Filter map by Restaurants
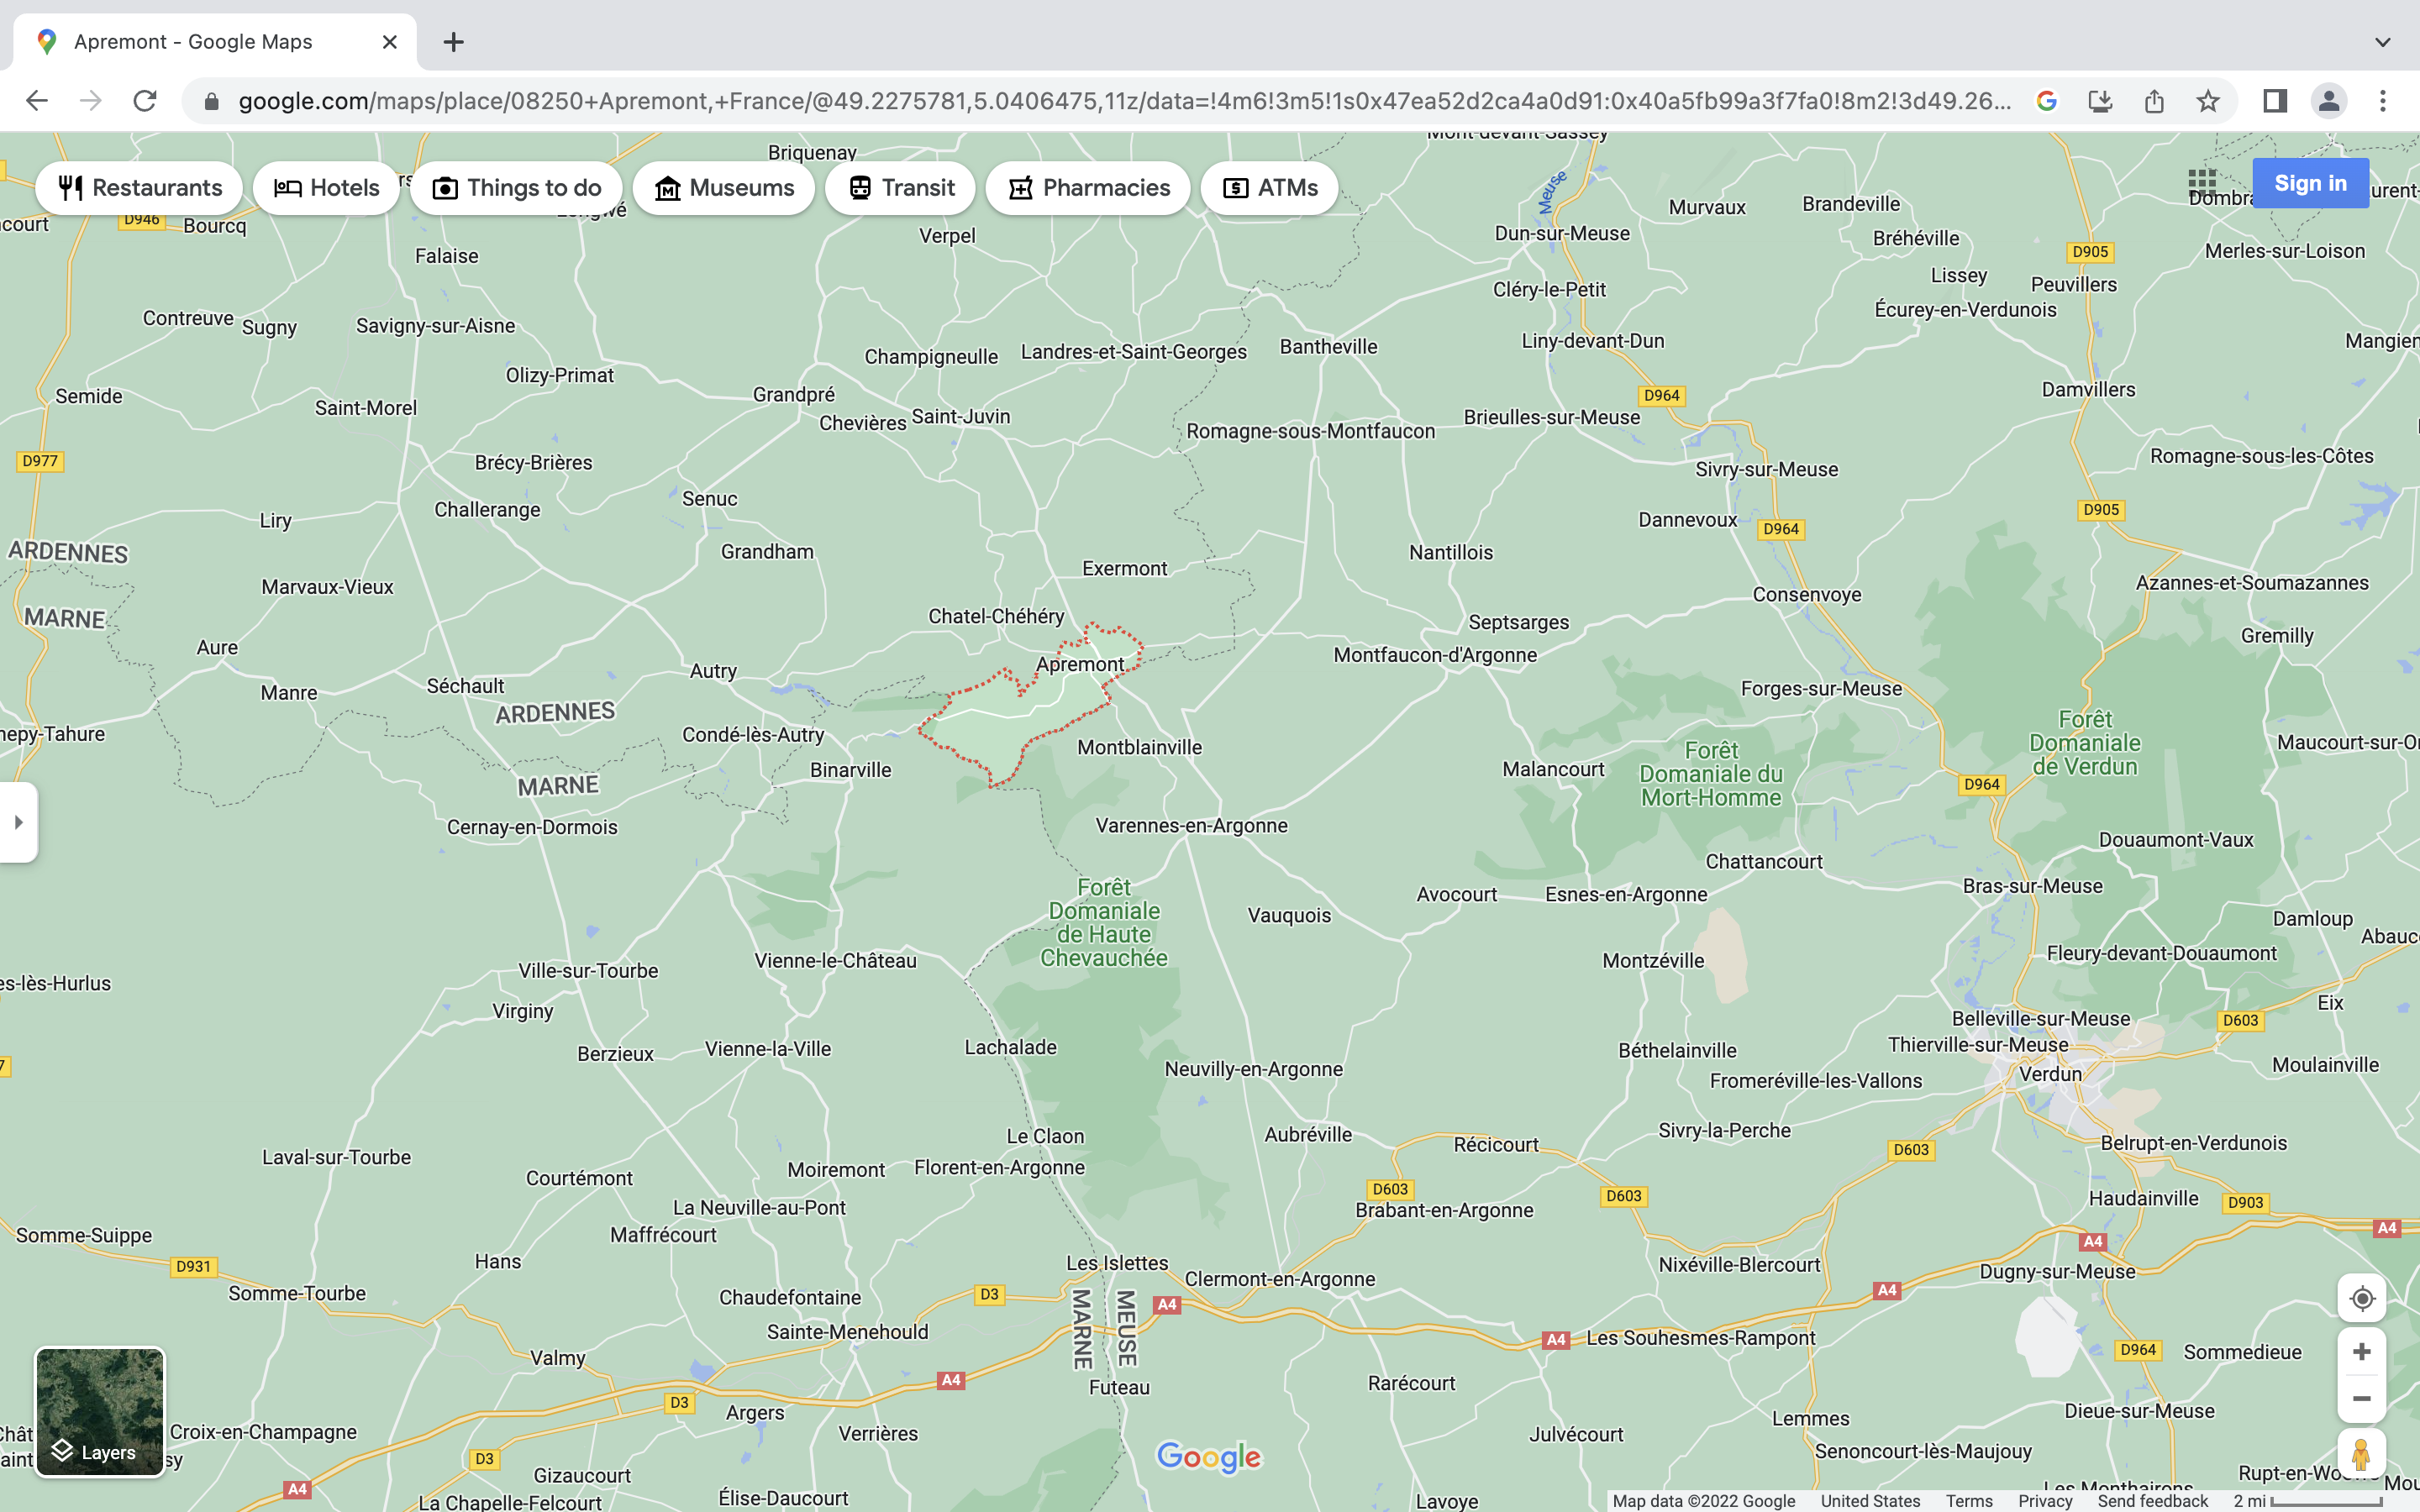Image resolution: width=2420 pixels, height=1512 pixels. tap(140, 188)
